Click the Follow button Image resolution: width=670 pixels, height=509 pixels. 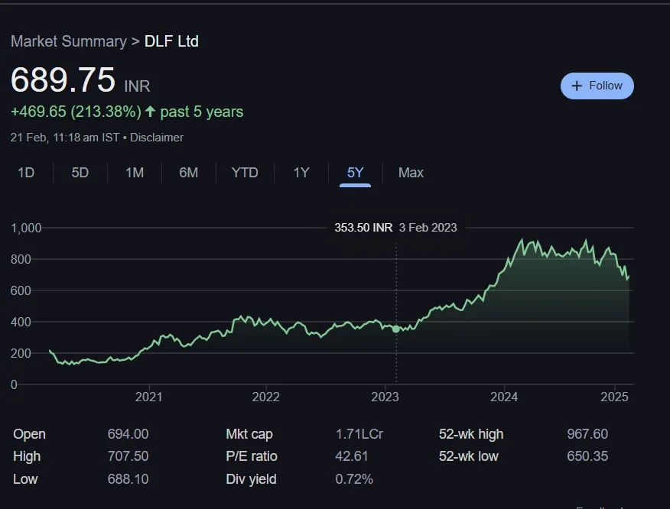[x=597, y=86]
